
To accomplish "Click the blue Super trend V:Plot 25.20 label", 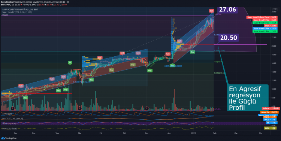I will tap(265, 29).
